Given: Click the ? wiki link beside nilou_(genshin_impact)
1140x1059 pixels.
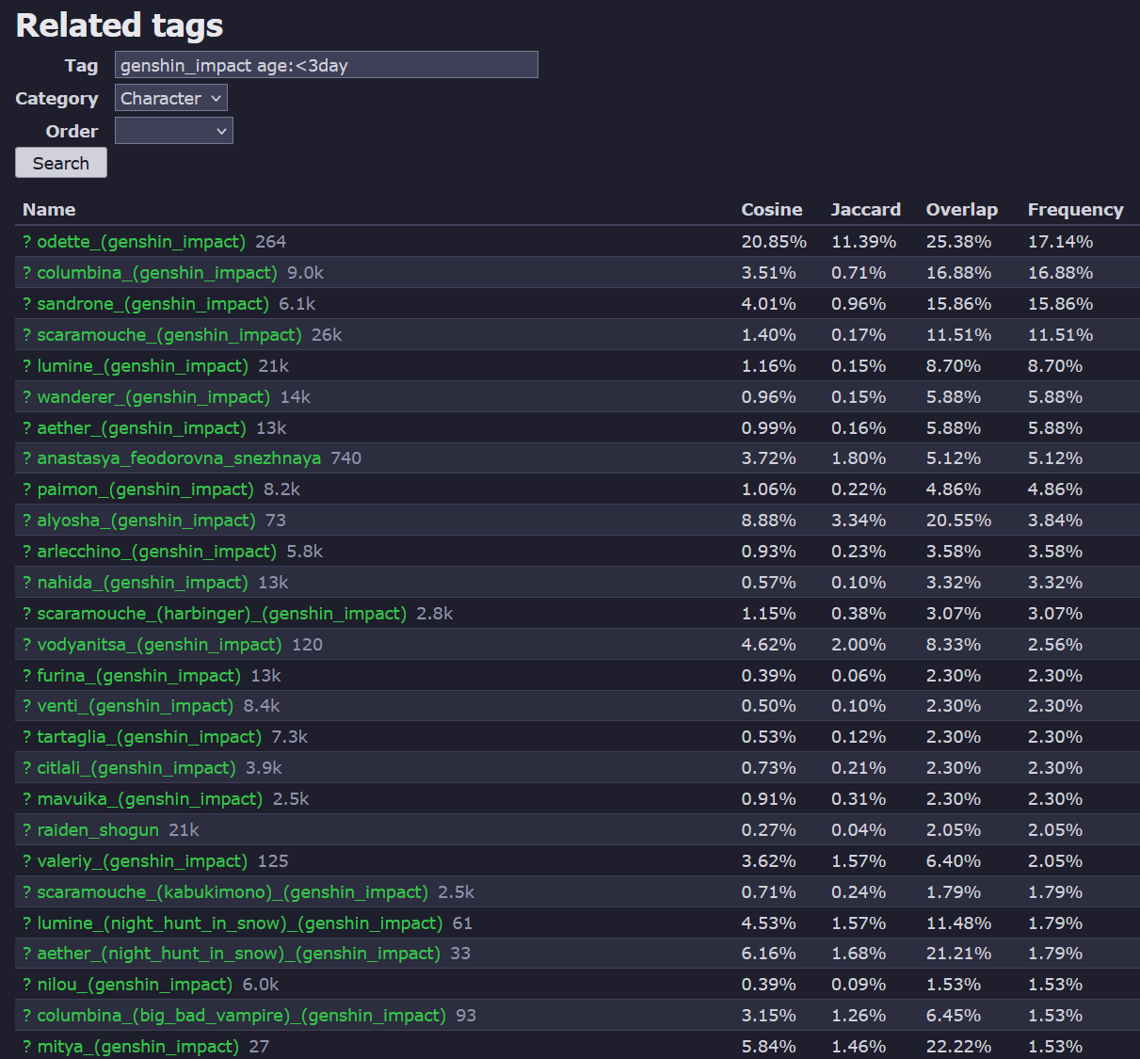Looking at the screenshot, I should click(27, 985).
